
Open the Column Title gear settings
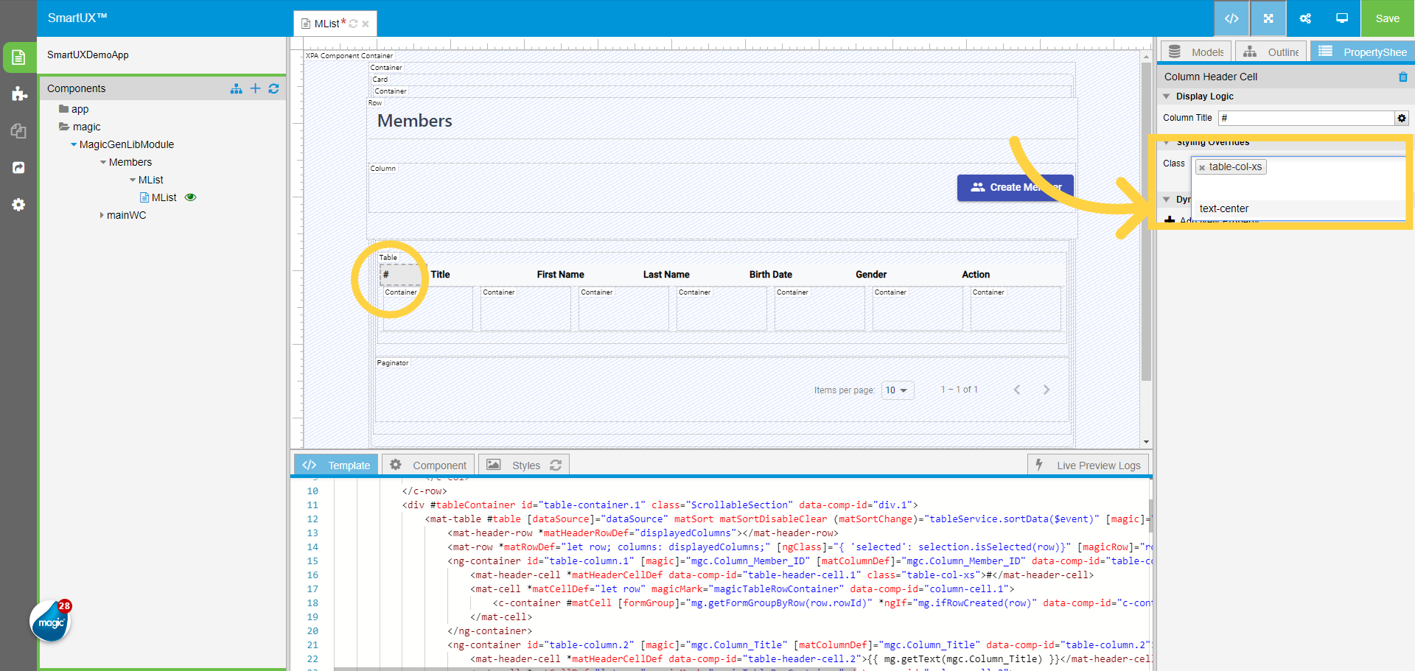pyautogui.click(x=1401, y=118)
